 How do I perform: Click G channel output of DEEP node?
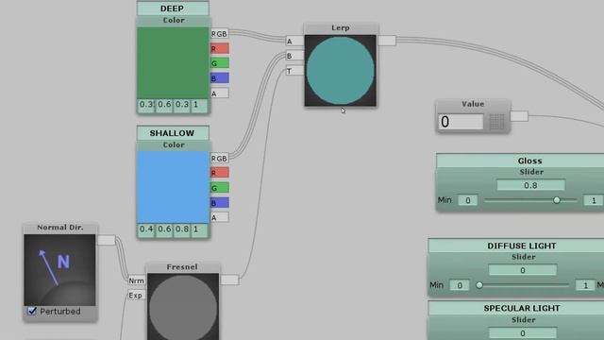[219, 63]
